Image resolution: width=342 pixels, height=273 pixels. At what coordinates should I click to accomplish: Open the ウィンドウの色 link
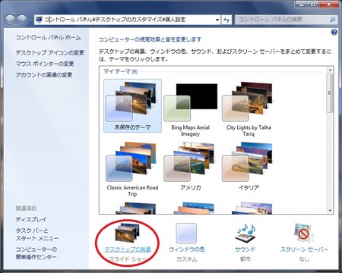[x=187, y=249]
